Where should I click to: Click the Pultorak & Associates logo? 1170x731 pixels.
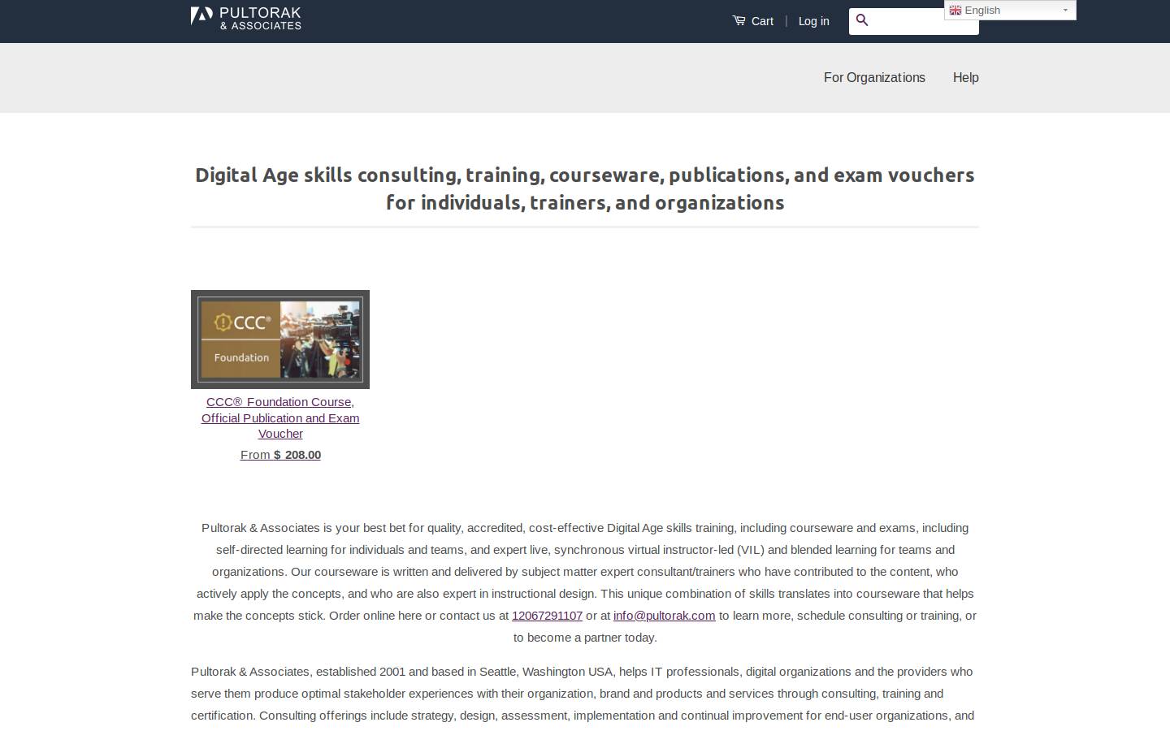pos(245,18)
